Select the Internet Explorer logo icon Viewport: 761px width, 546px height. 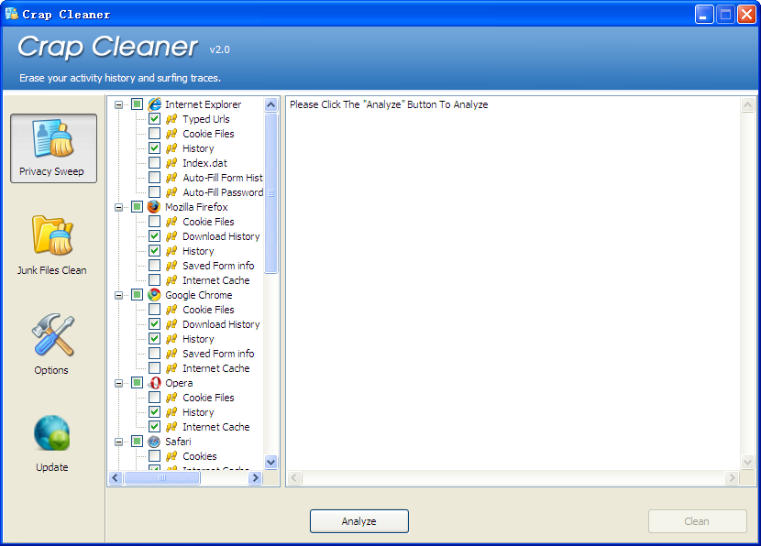(x=154, y=104)
